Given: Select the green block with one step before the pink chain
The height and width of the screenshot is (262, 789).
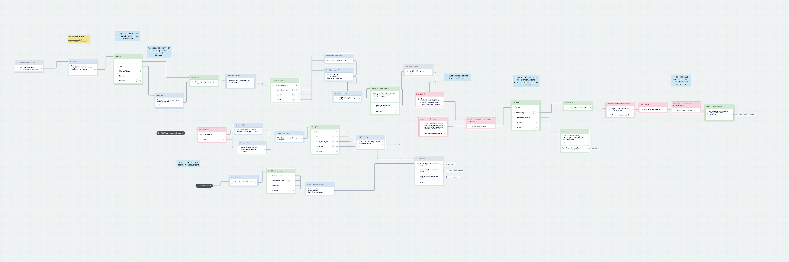Looking at the screenshot, I should (578, 106).
